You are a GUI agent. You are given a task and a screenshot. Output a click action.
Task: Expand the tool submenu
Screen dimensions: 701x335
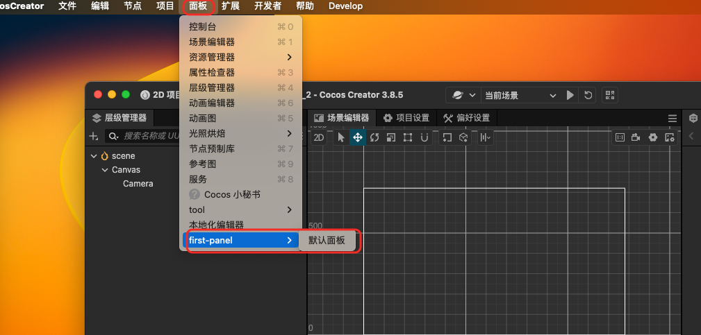tap(241, 209)
